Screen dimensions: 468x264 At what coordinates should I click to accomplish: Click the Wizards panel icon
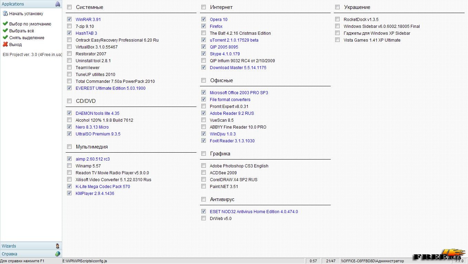(57, 246)
